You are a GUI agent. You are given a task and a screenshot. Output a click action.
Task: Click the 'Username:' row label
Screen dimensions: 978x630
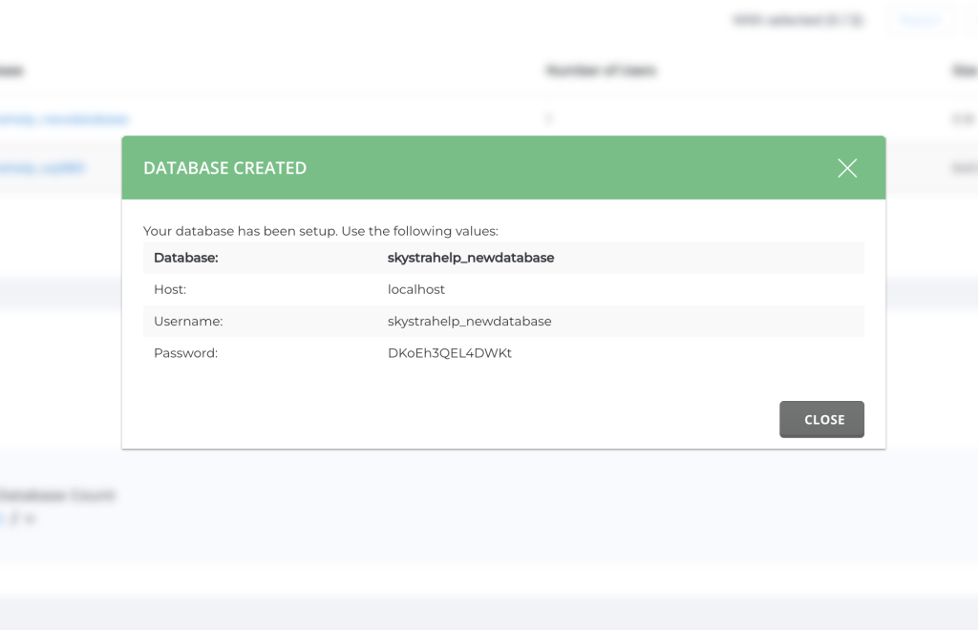pos(187,322)
